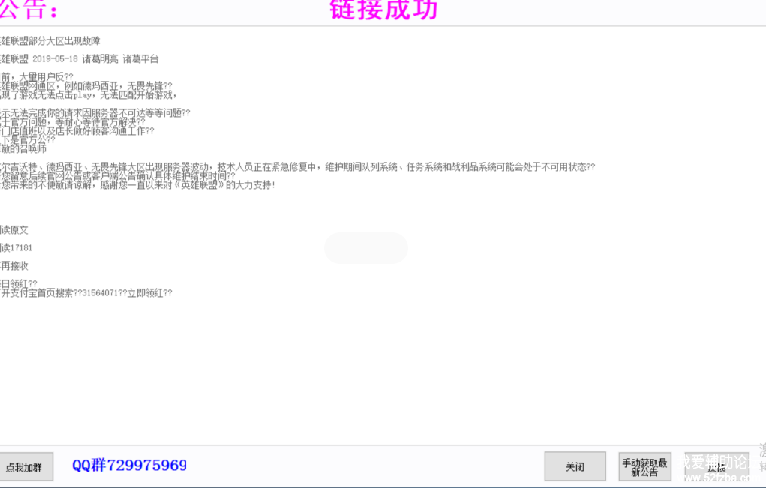The image size is (766, 488).
Task: Click the 支付宝首页搜索 31564071 line
Action: click(x=86, y=293)
